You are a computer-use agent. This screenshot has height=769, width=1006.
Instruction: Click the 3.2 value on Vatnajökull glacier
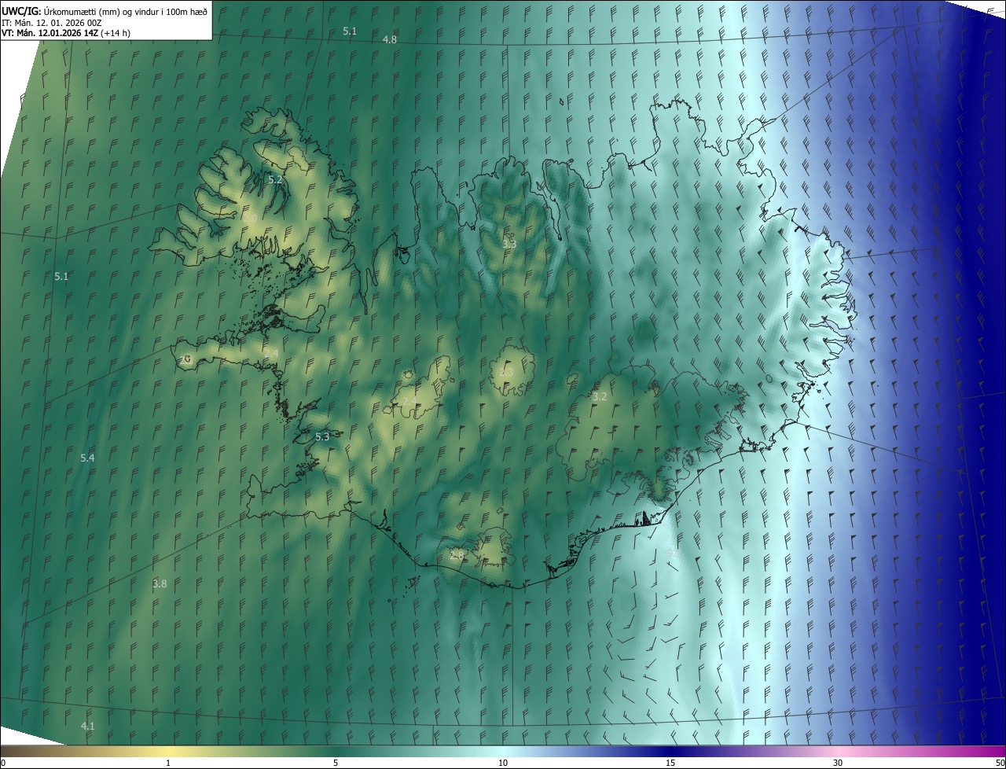(x=600, y=396)
